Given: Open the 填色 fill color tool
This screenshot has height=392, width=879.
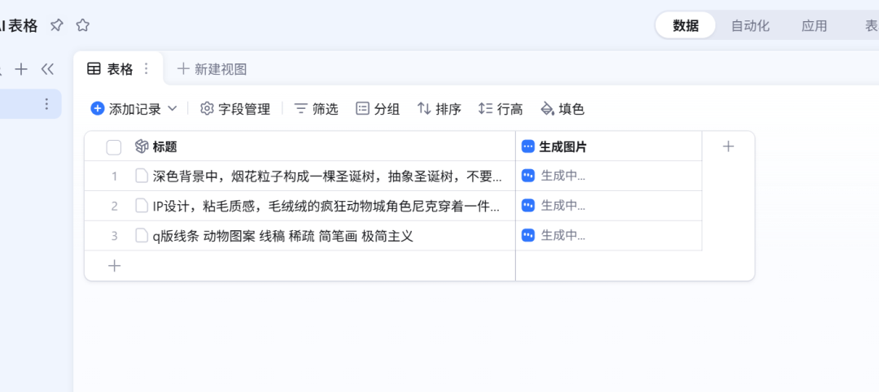Looking at the screenshot, I should coord(562,109).
